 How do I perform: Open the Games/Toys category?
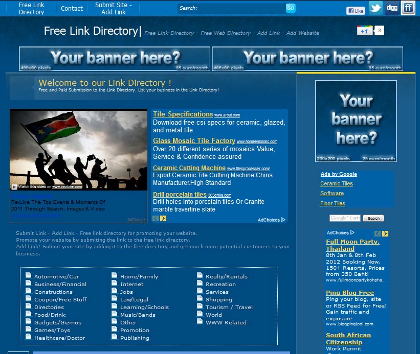click(52, 330)
